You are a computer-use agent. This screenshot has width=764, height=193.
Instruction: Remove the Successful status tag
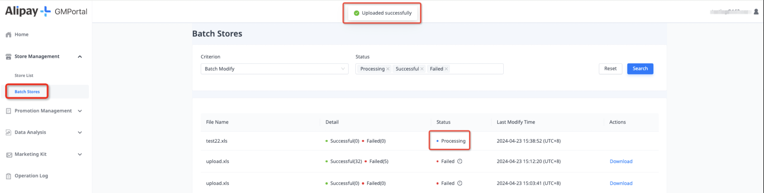click(422, 69)
